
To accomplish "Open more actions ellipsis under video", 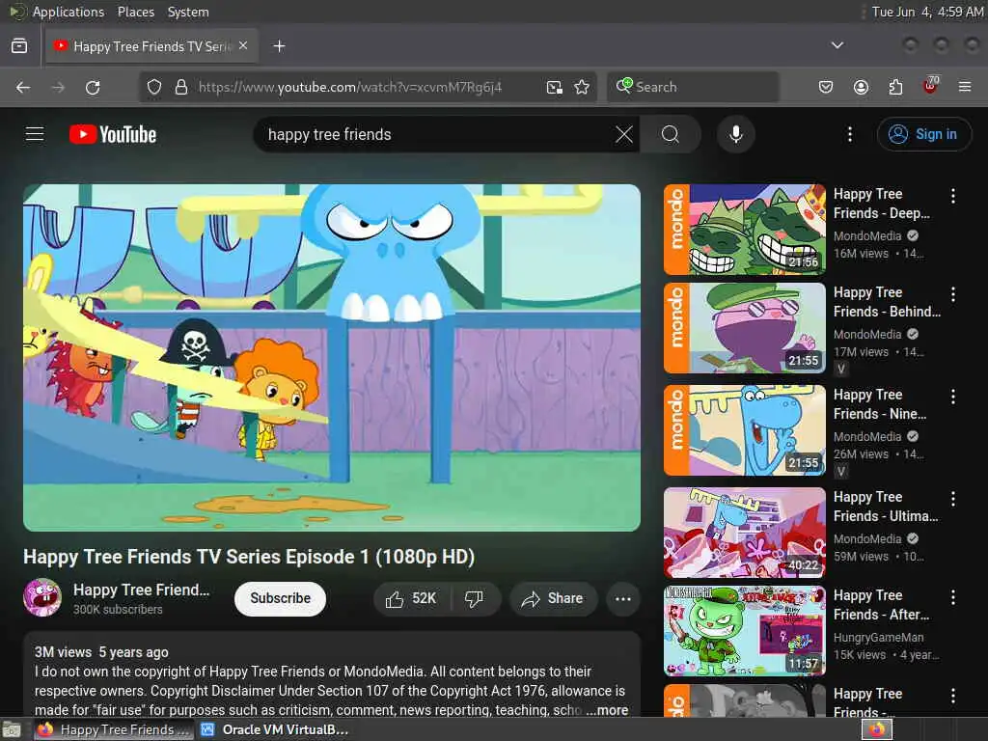I will click(x=623, y=598).
